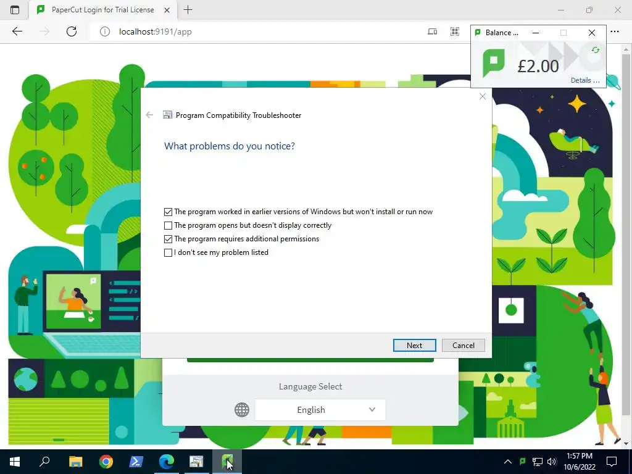632x474 pixels.
Task: Switch to Microsoft Edge in taskbar
Action: (167, 462)
